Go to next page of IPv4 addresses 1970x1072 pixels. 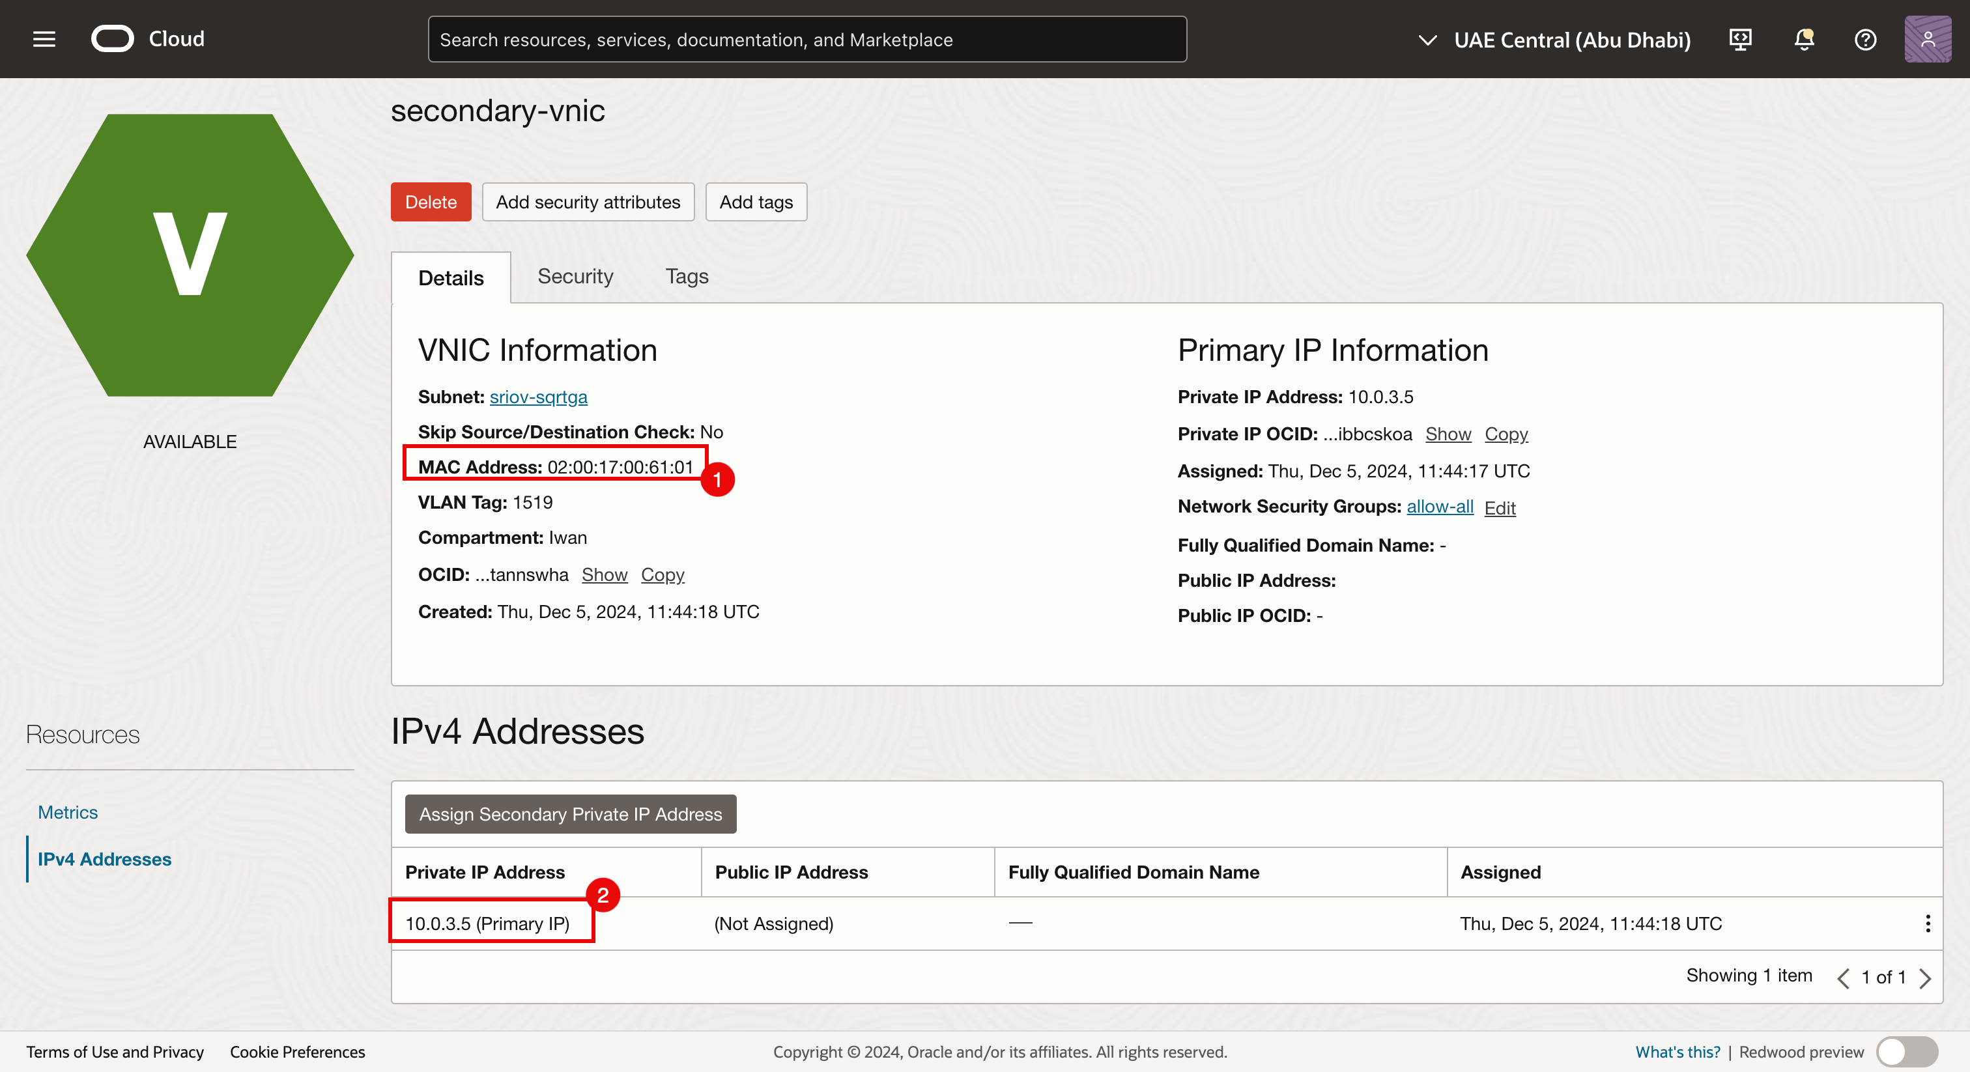pos(1926,978)
